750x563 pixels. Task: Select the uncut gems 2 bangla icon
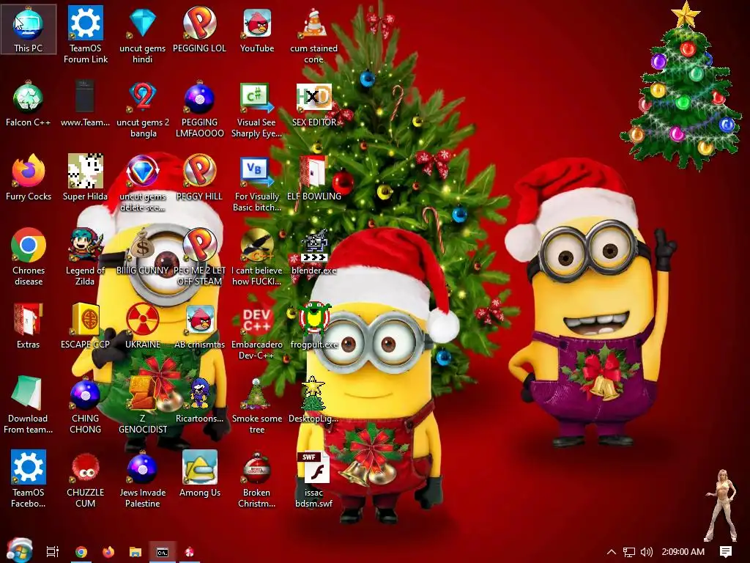point(143,108)
